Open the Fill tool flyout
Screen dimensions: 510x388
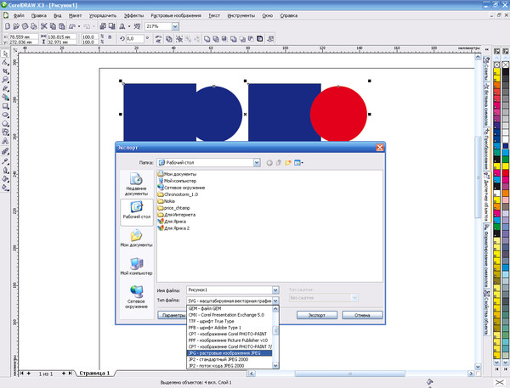coord(5,178)
